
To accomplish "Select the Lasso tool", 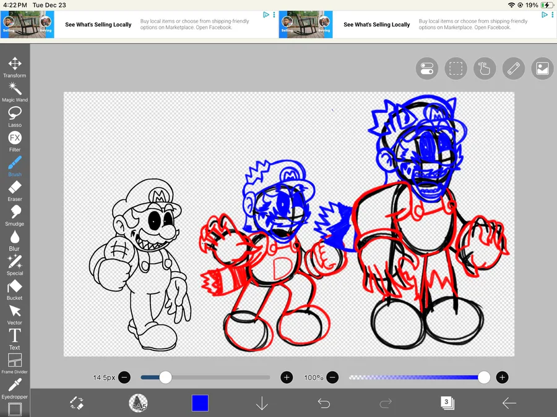I will tap(15, 117).
